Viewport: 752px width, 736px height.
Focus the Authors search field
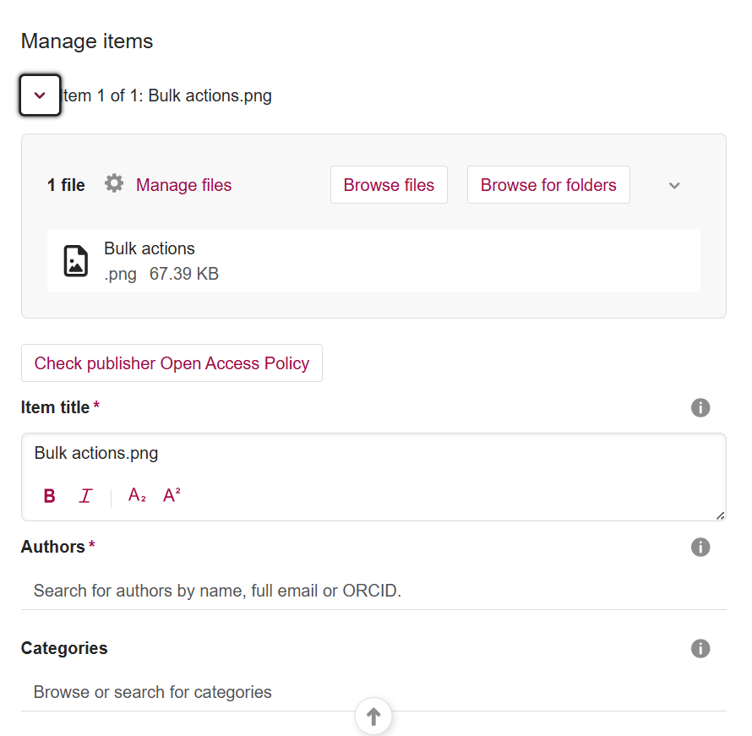coord(372,591)
